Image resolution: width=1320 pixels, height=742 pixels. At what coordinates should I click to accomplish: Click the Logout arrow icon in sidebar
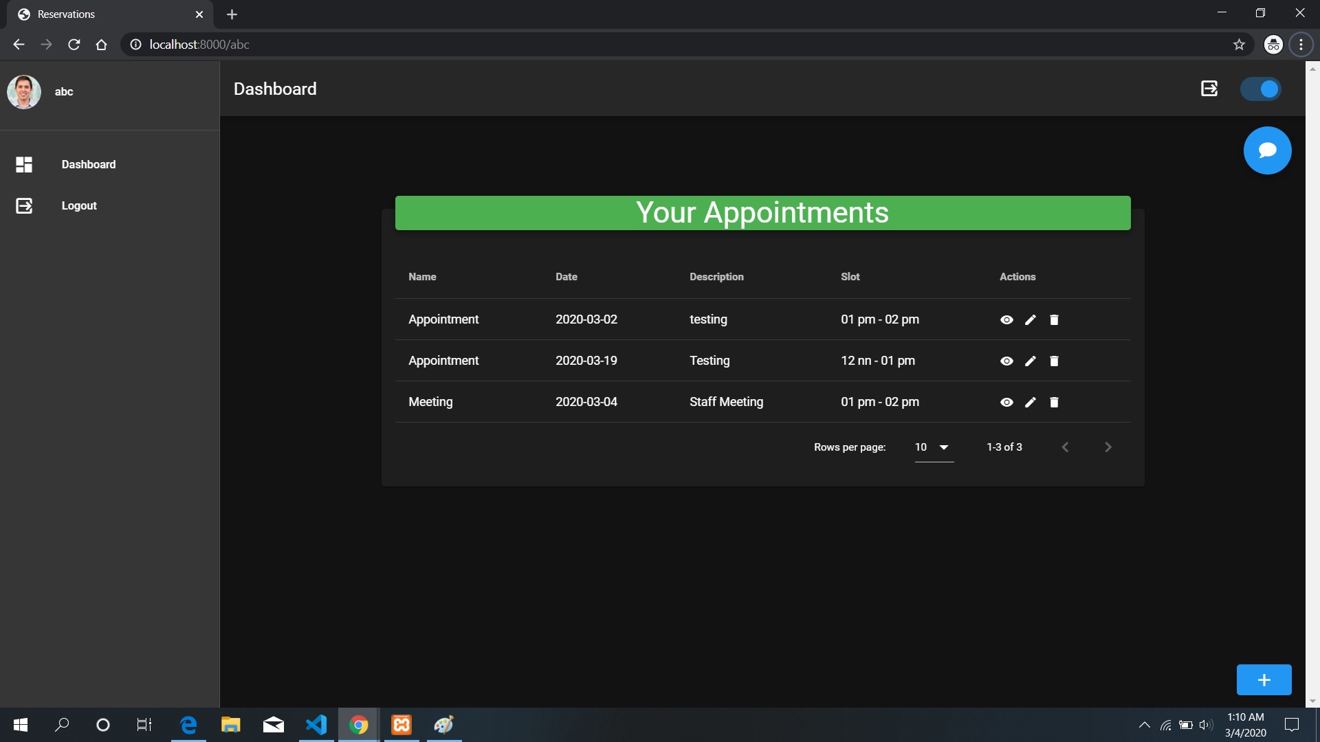(24, 205)
